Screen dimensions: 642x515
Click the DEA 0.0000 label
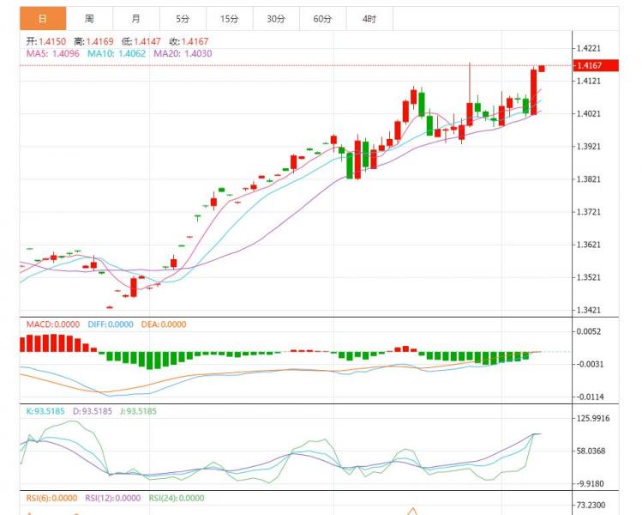pyautogui.click(x=164, y=324)
